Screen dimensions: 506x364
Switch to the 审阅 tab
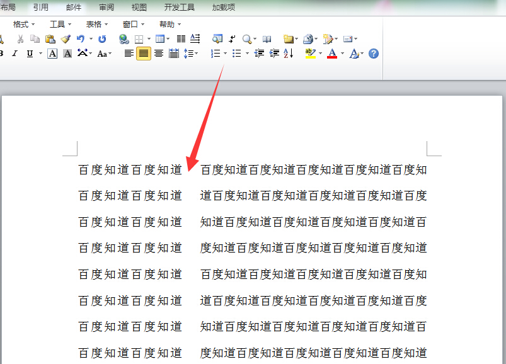coord(106,7)
